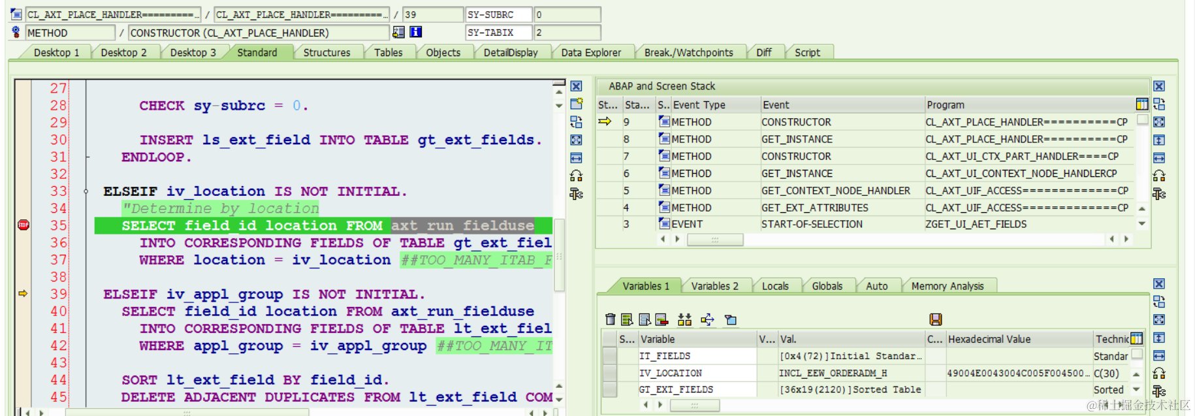Click vertical maximize icon beside ABAP stack
The width and height of the screenshot is (1195, 416).
click(x=1159, y=140)
